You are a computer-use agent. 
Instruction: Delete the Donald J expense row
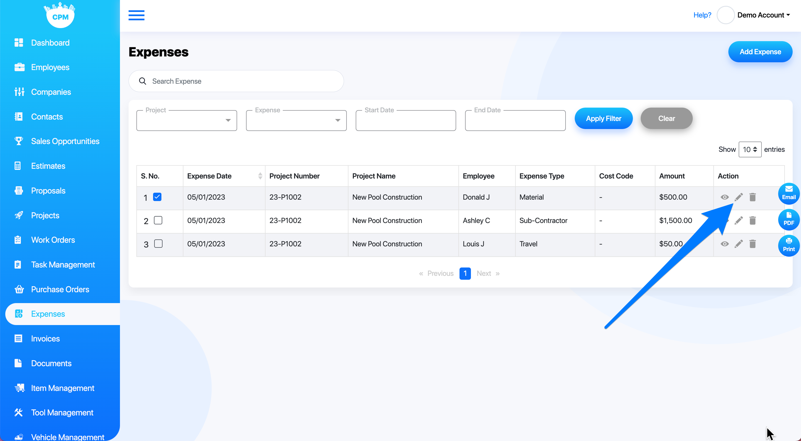(753, 197)
